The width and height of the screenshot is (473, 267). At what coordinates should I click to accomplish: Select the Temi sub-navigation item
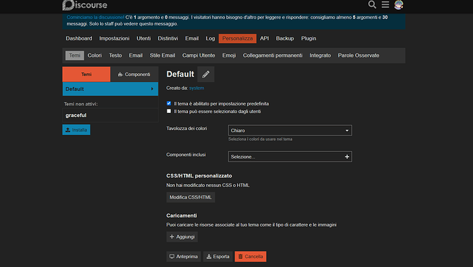[75, 55]
